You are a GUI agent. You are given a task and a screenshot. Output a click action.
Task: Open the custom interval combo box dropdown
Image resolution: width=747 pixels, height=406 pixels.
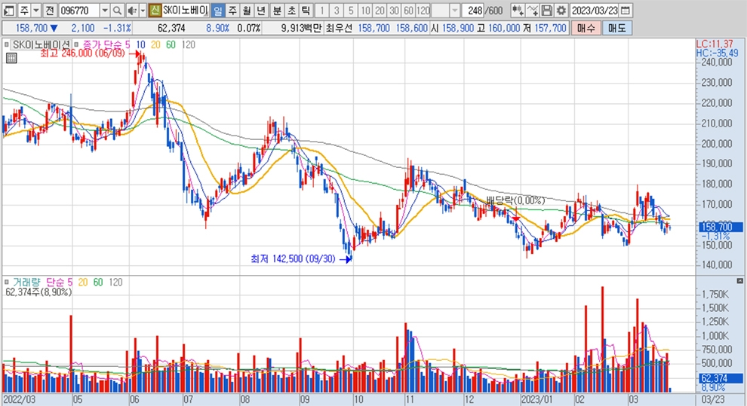[454, 10]
